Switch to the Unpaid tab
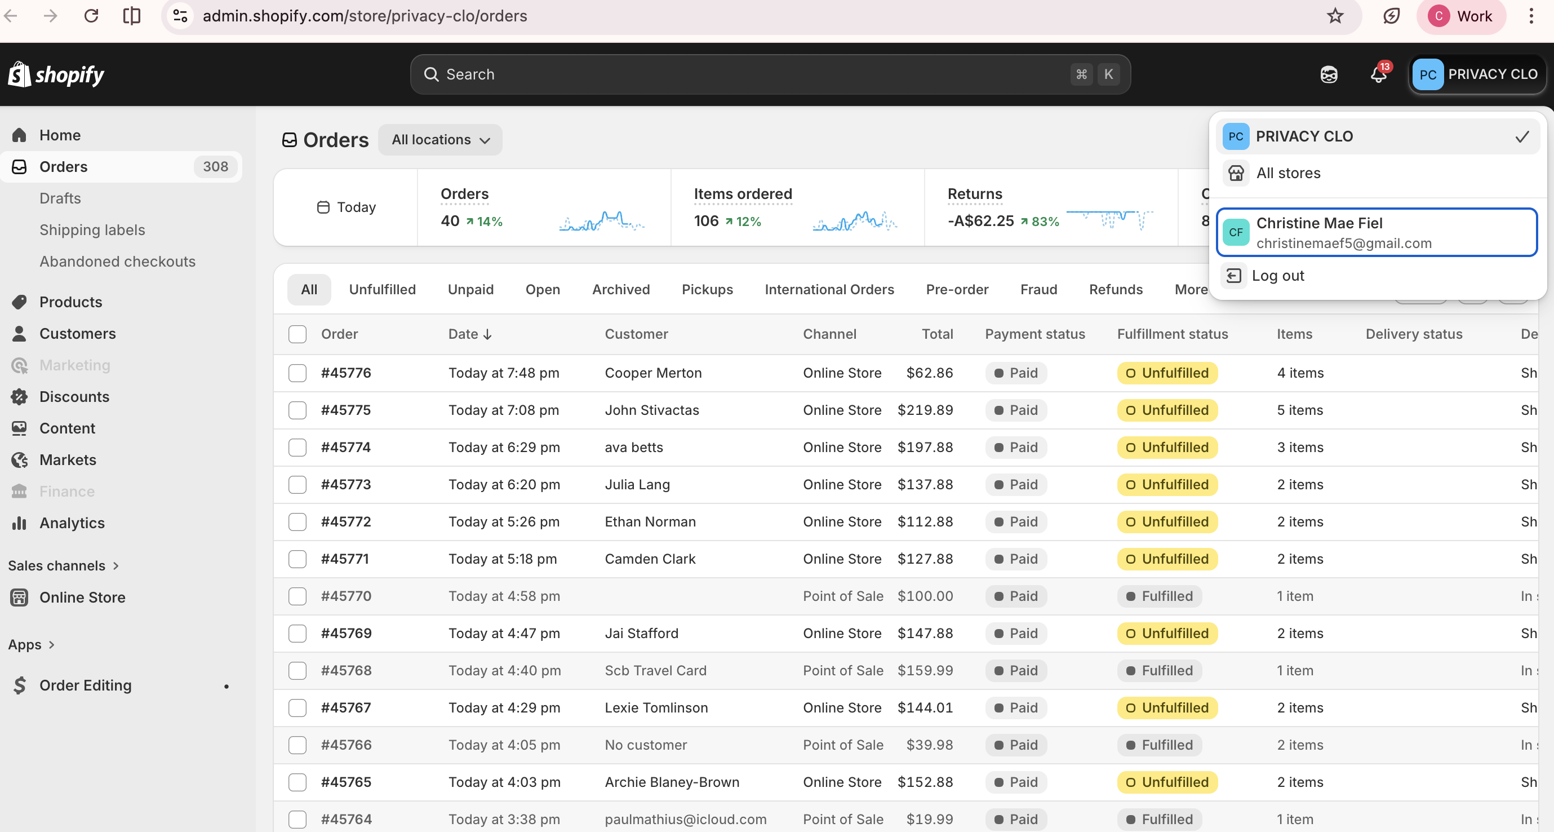This screenshot has width=1554, height=832. [470, 290]
